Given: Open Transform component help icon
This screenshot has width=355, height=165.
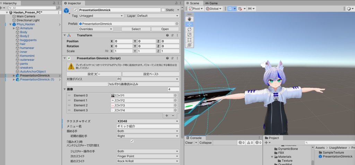Looking at the screenshot, I should pyautogui.click(x=167, y=36).
